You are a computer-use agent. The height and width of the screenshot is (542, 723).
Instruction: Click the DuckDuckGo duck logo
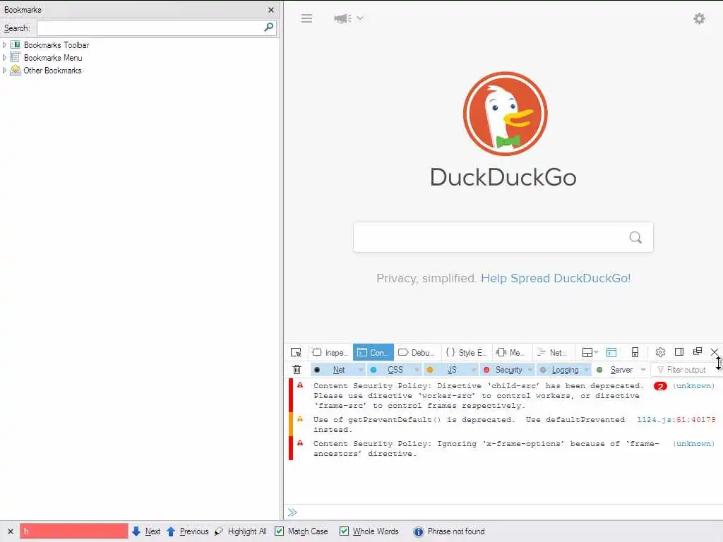[x=505, y=114]
